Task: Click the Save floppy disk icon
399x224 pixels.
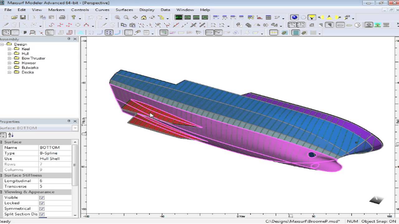Action: pyautogui.click(x=22, y=18)
